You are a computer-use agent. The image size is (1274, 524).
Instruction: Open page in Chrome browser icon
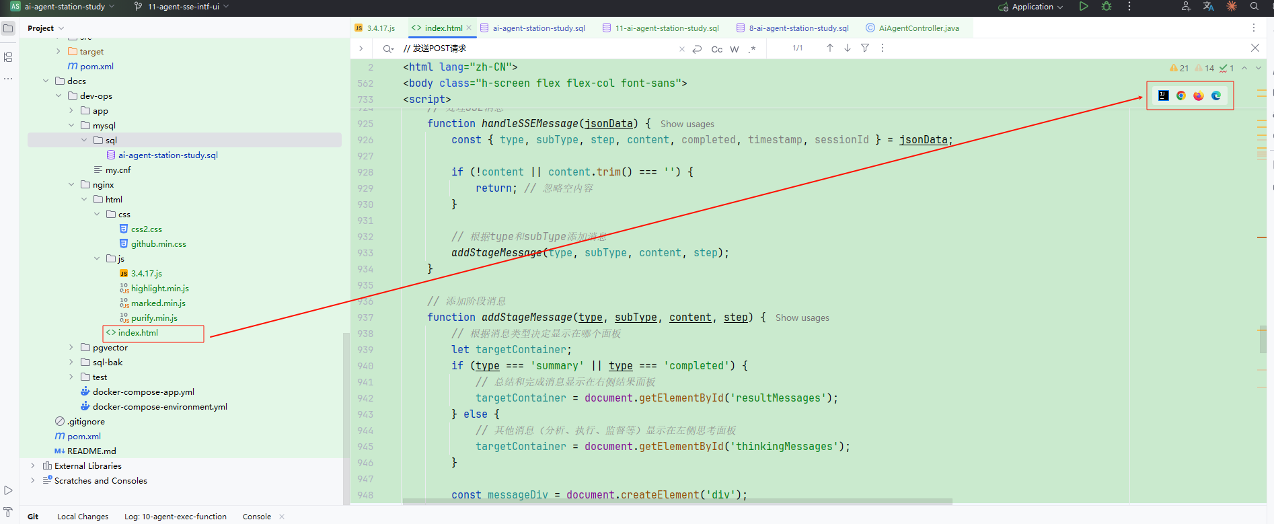tap(1181, 96)
